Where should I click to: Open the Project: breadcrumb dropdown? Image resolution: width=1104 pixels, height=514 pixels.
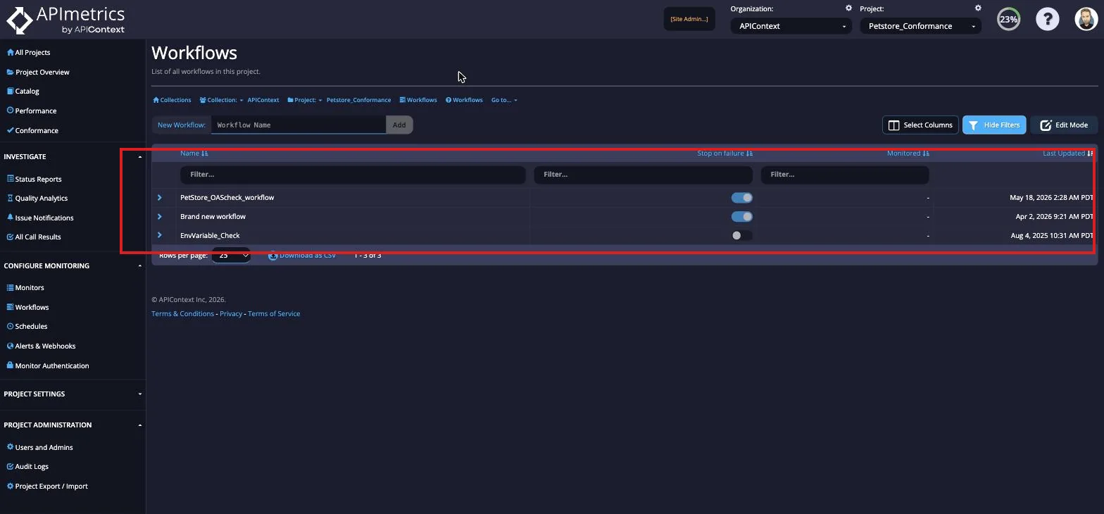coord(305,100)
